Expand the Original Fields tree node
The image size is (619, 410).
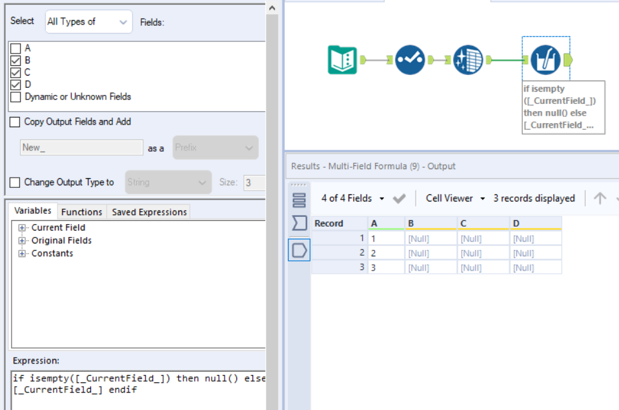22,241
